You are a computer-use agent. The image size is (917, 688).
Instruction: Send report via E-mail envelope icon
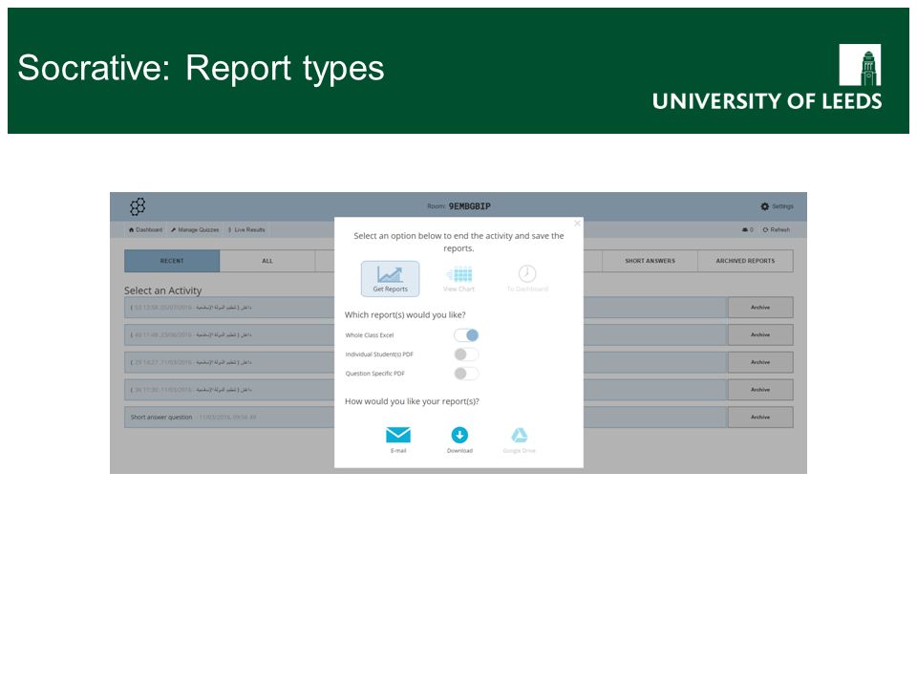pos(398,435)
